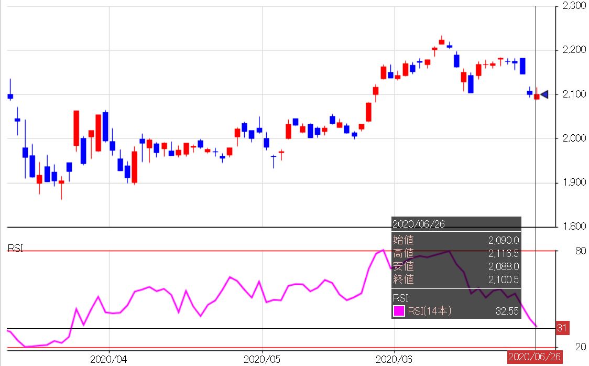
Task: Click the RSI value 32.55 in tooltip
Action: [x=507, y=311]
